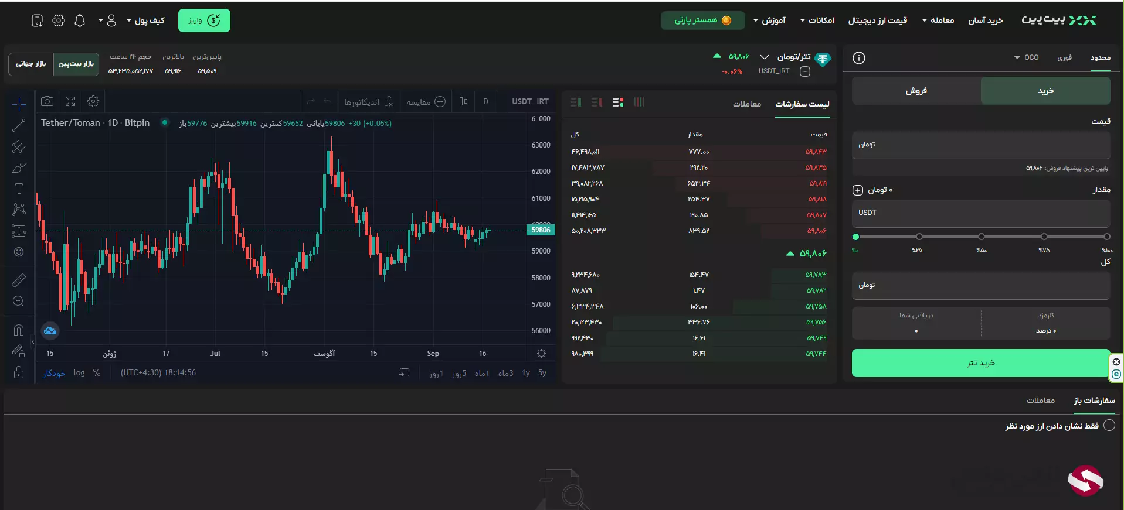
Task: Enter fullscreen chart mode
Action: (x=70, y=101)
